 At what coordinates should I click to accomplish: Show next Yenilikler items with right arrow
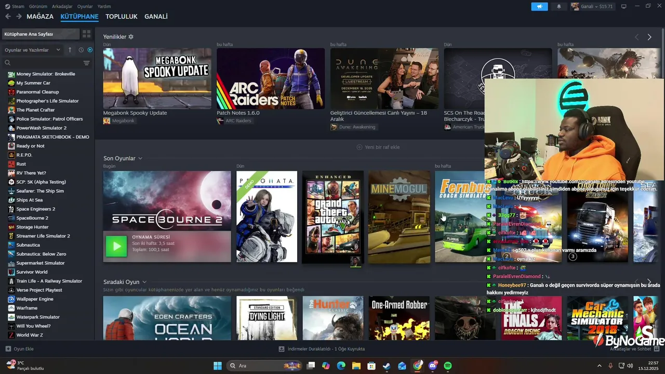[649, 37]
